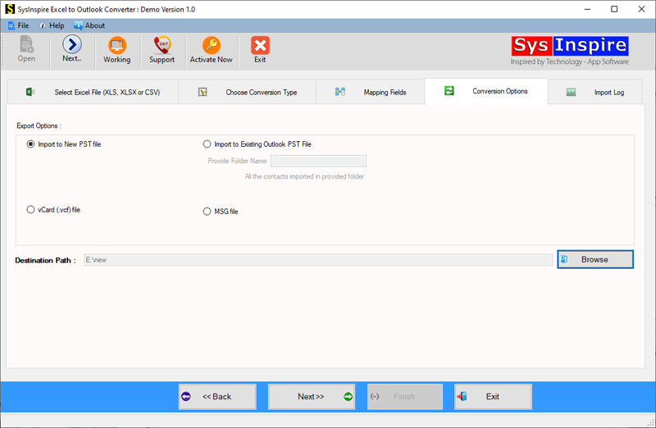
Task: Open the About menu
Action: click(x=89, y=25)
